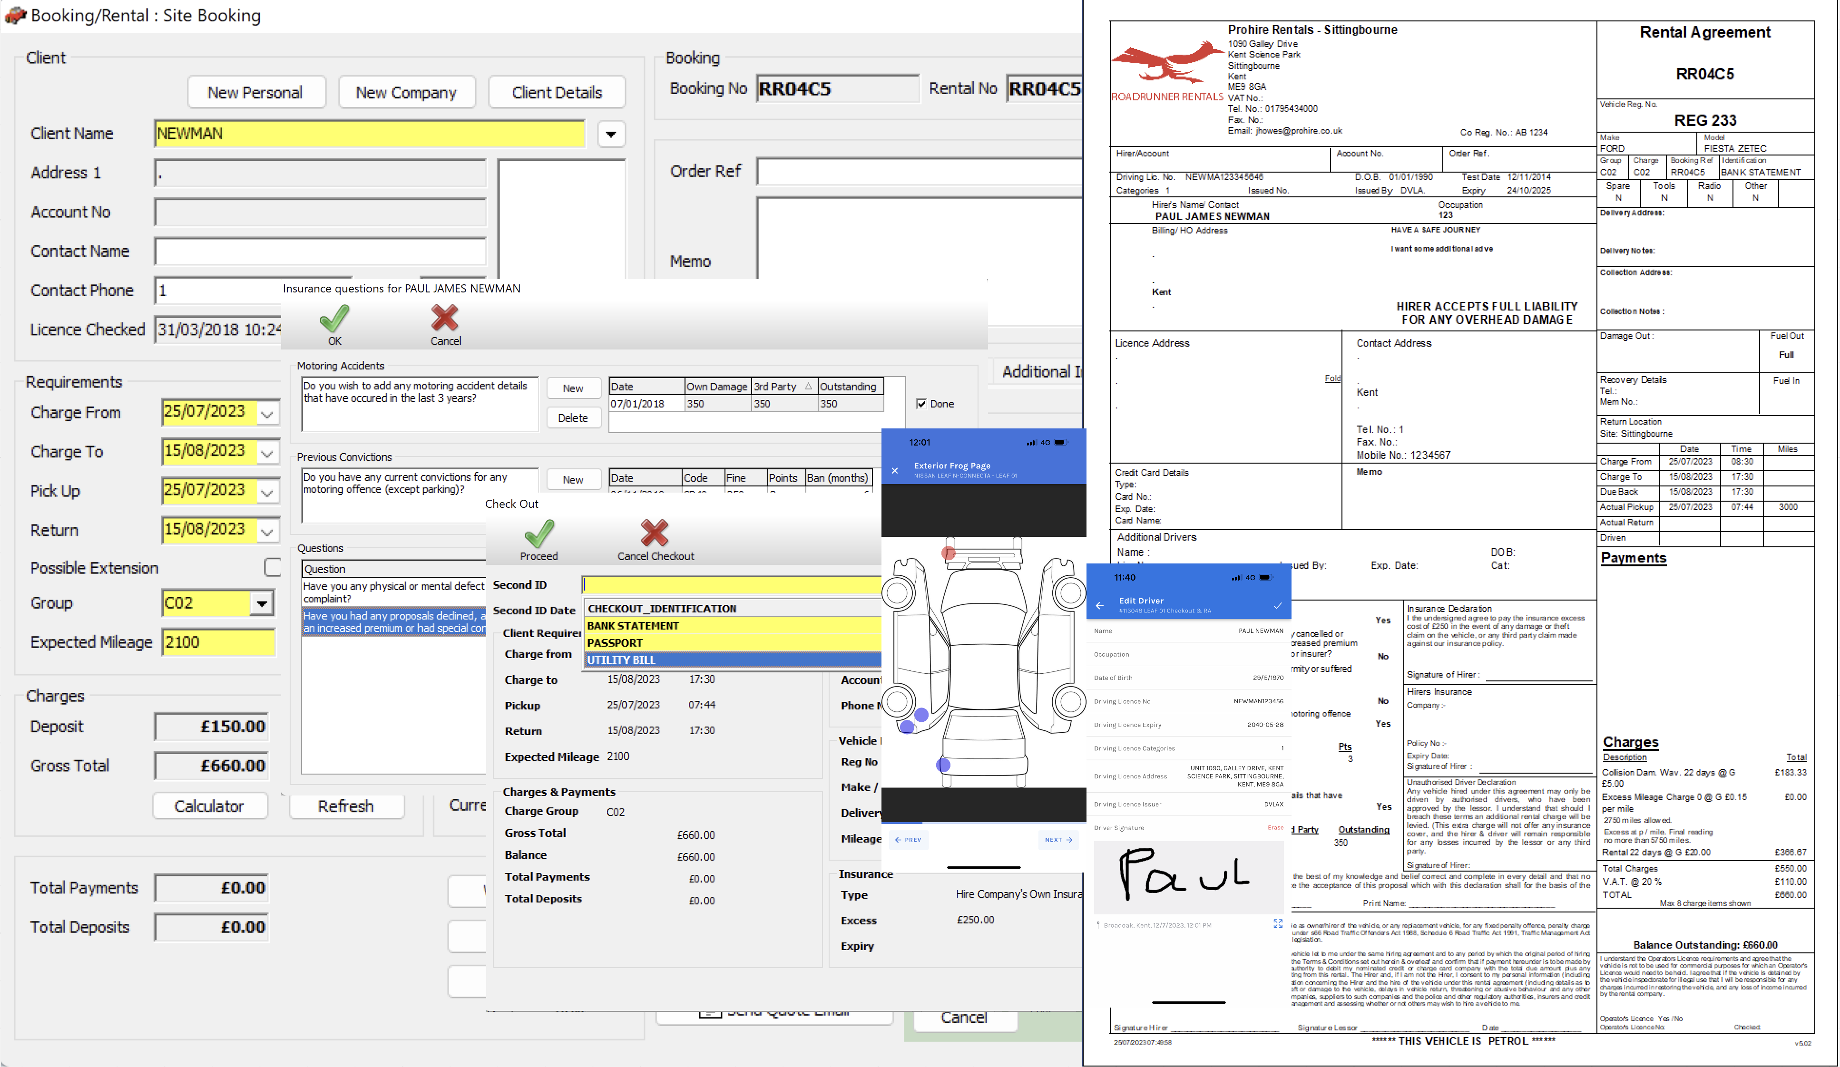
Task: Erase the driver signature
Action: pos(1275,827)
